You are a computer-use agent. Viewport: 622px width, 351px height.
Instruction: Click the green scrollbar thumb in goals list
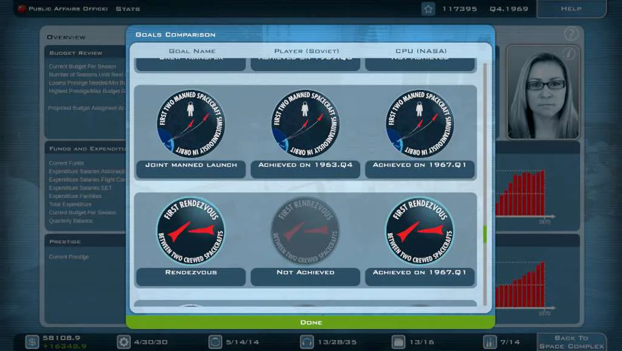tap(485, 234)
